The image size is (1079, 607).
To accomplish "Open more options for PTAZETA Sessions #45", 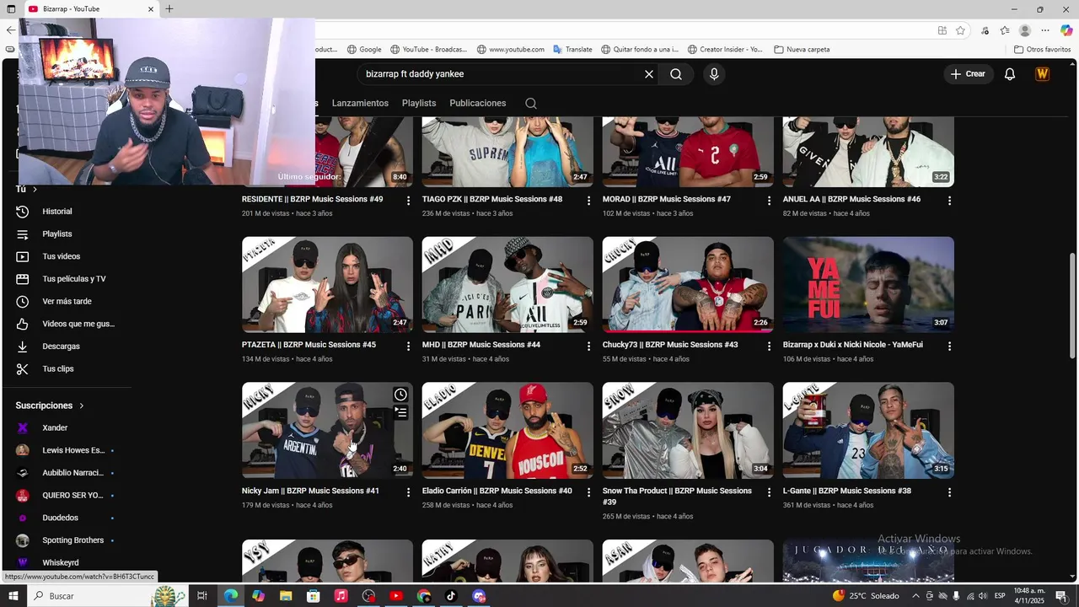I will click(x=409, y=346).
